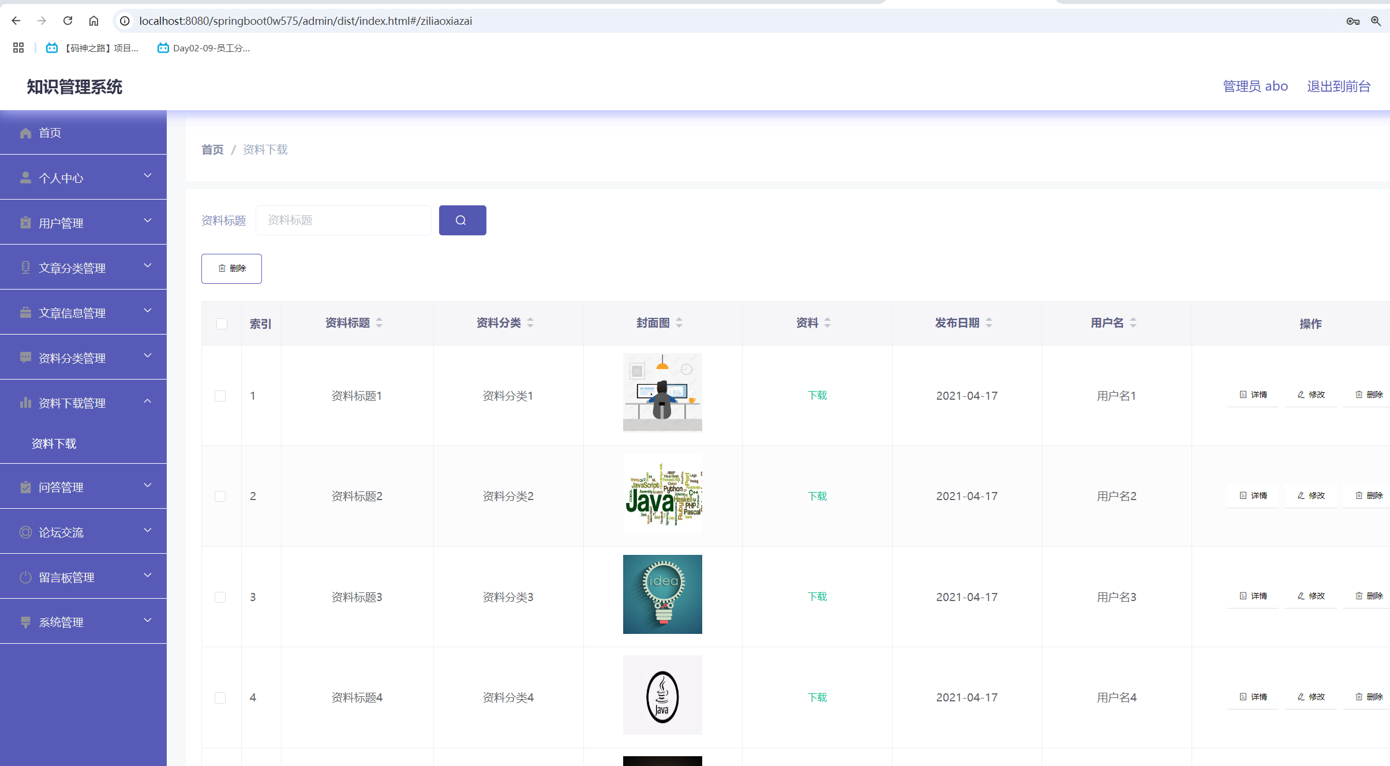Screen dimensions: 1390x766
Task: Click the search magnifier button
Action: point(462,220)
